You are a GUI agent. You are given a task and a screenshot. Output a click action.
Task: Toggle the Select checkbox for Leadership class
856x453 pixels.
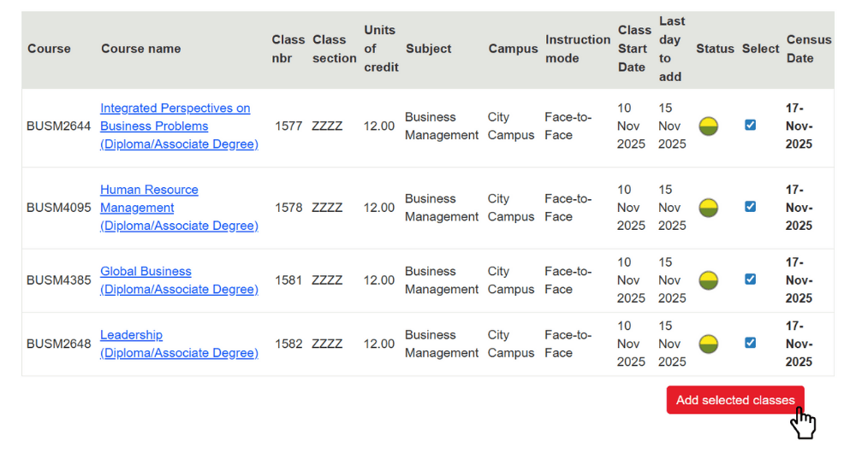coord(750,343)
